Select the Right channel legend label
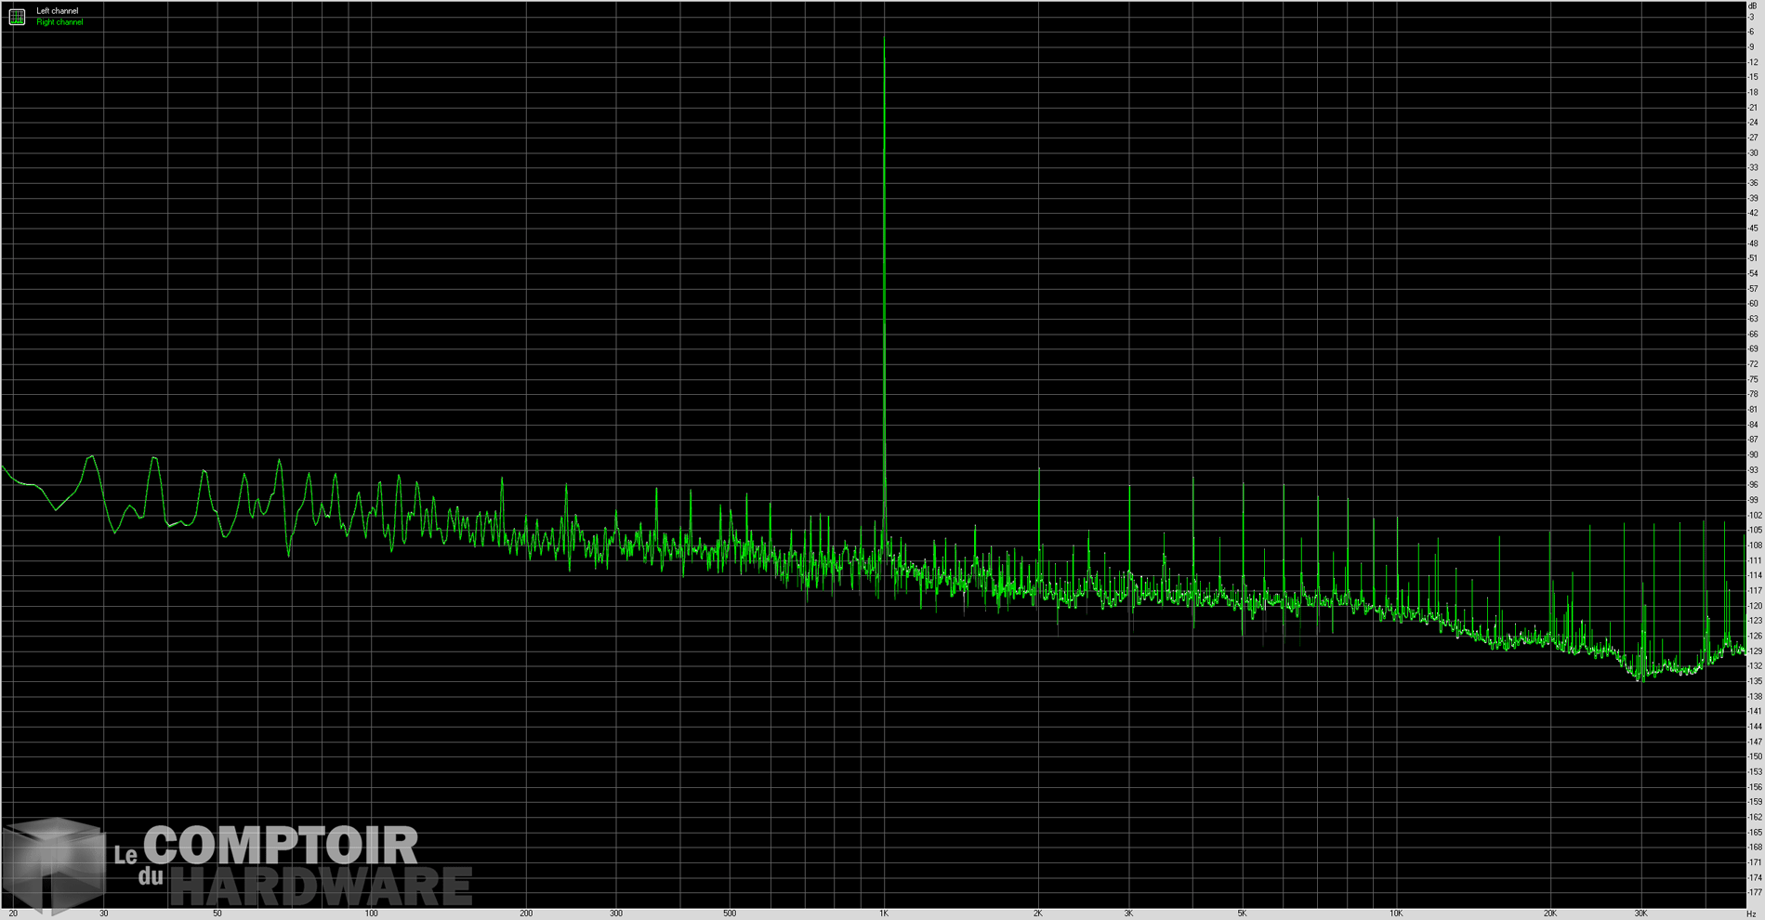The image size is (1765, 920). pos(59,22)
